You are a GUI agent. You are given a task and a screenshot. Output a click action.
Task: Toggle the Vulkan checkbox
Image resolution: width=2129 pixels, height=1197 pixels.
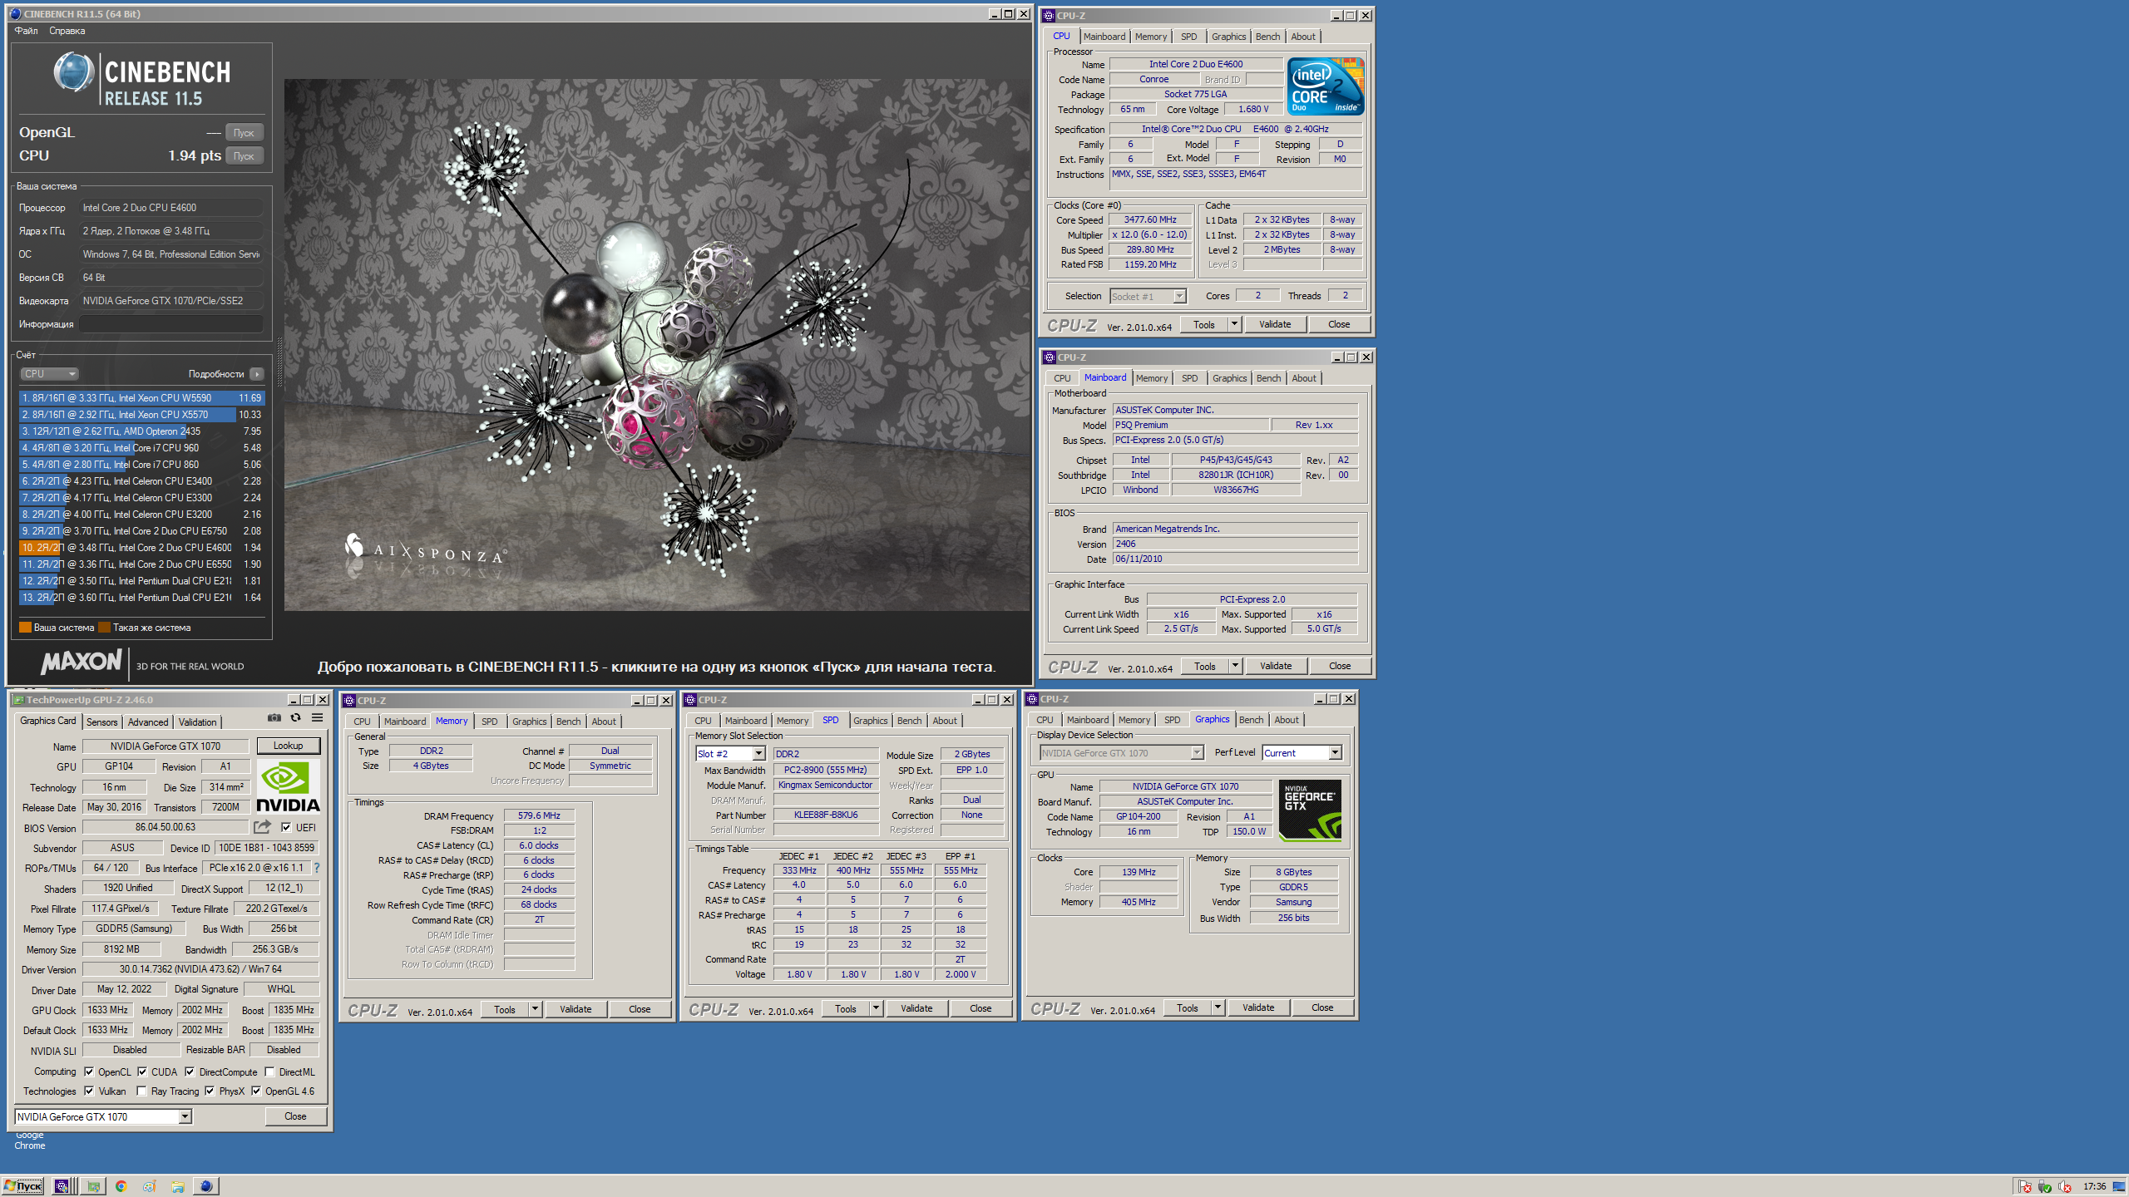tap(89, 1091)
